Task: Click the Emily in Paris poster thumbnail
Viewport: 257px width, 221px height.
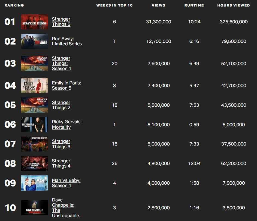Action: 34,86
